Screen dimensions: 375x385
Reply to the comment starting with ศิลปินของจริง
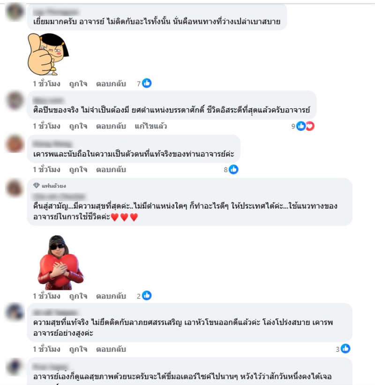[x=111, y=126]
